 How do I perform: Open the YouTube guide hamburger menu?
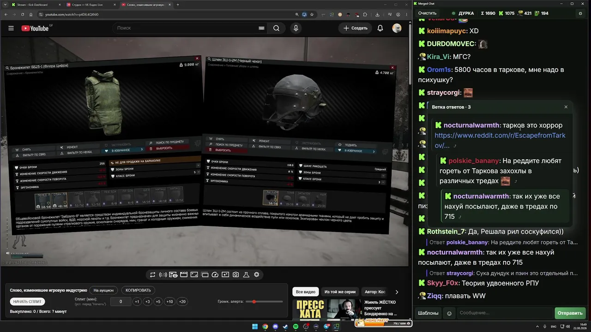(11, 28)
